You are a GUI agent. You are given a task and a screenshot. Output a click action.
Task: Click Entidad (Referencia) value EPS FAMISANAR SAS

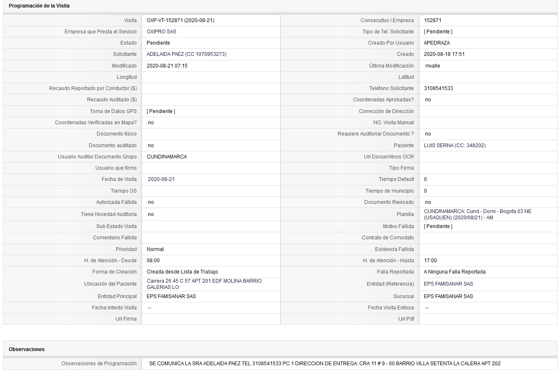click(449, 284)
